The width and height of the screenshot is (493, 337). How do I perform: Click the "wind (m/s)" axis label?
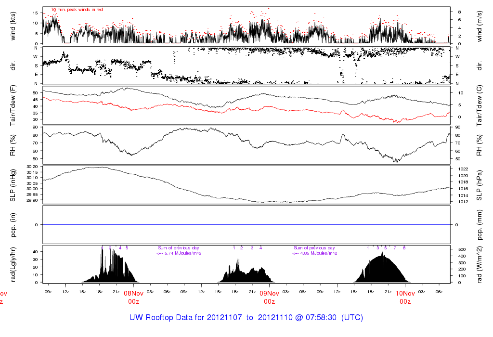tap(480, 26)
